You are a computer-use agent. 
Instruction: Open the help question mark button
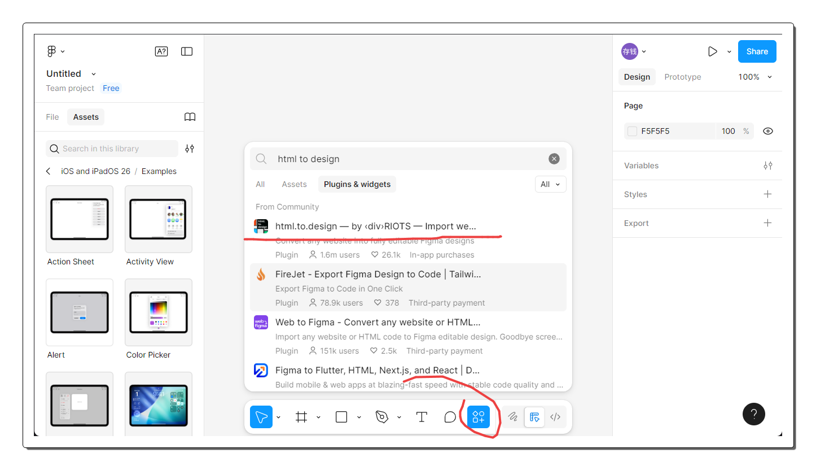click(x=754, y=414)
